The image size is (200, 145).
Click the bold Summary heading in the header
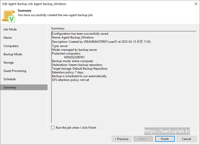point(24,11)
